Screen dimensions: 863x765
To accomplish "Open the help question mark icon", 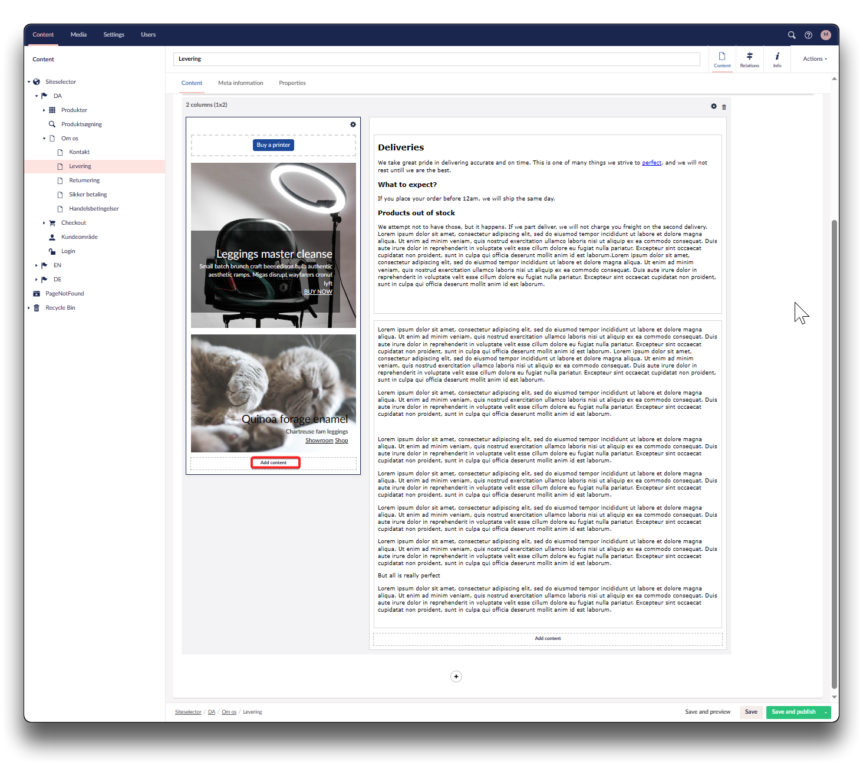I will click(x=808, y=35).
